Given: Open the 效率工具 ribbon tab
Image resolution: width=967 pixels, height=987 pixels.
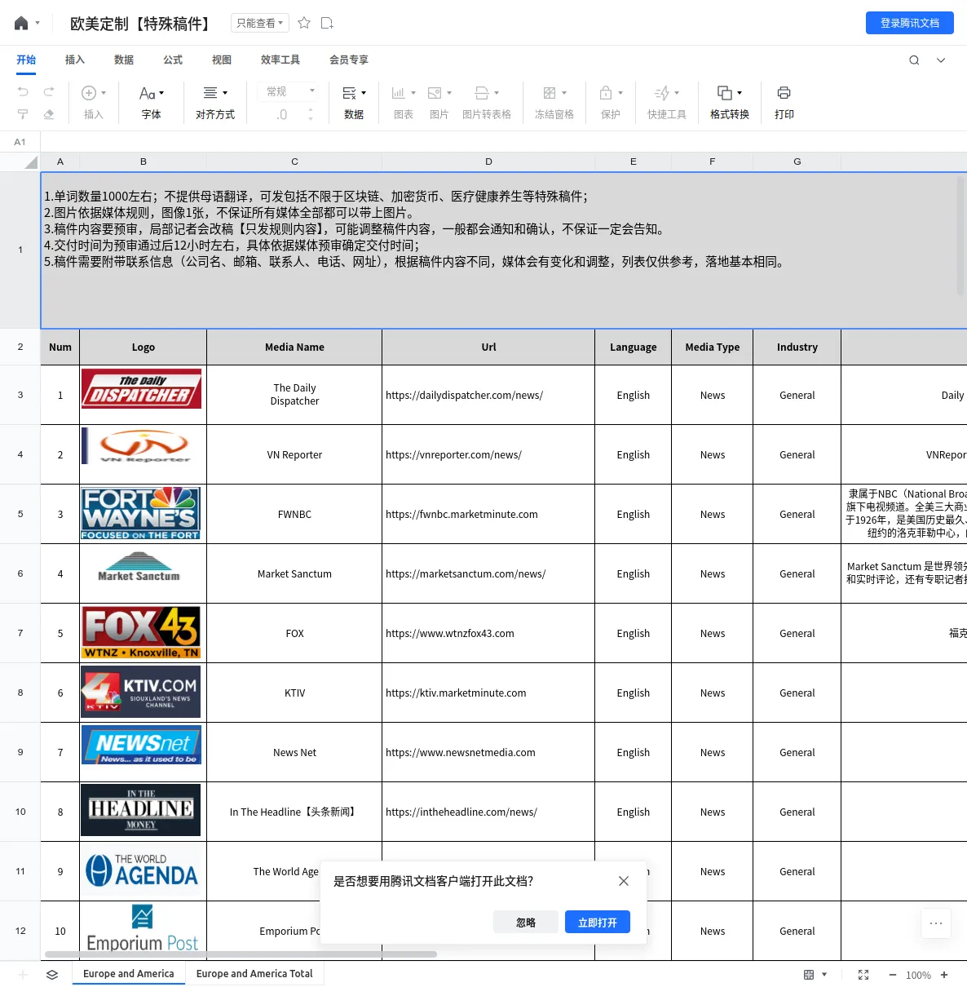Looking at the screenshot, I should point(280,60).
